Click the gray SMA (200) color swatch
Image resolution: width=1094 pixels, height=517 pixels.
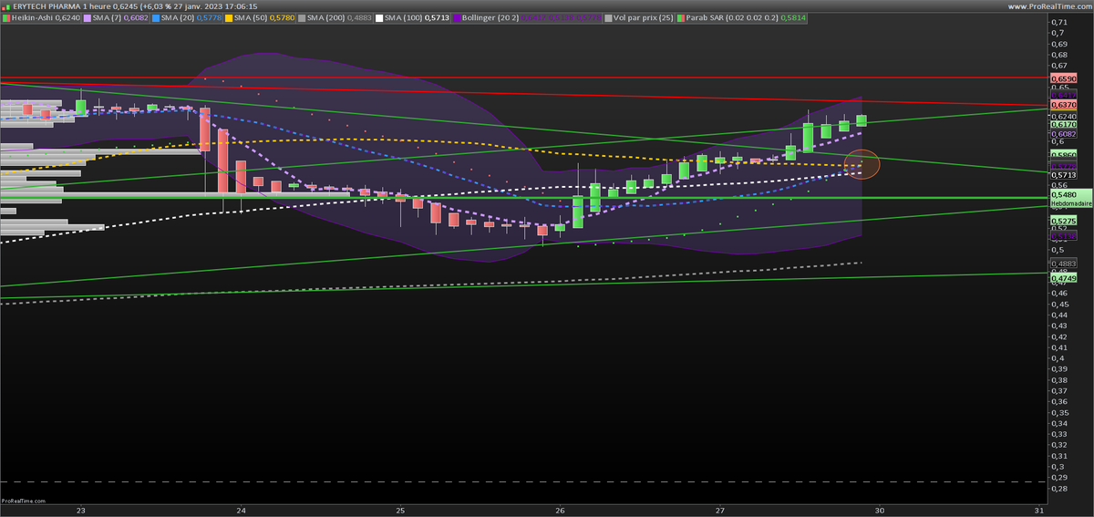pyautogui.click(x=302, y=17)
